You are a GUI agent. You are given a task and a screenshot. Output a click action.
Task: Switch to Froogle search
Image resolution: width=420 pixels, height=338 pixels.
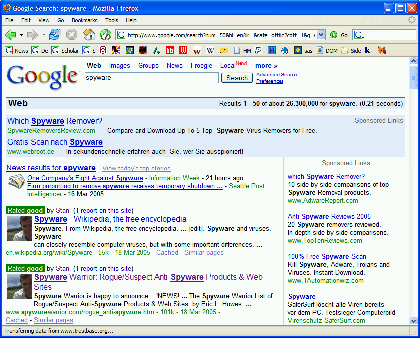(x=201, y=66)
